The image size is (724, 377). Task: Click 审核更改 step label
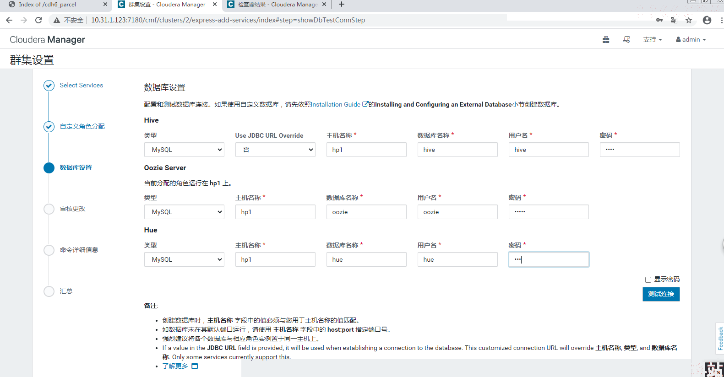pos(73,209)
